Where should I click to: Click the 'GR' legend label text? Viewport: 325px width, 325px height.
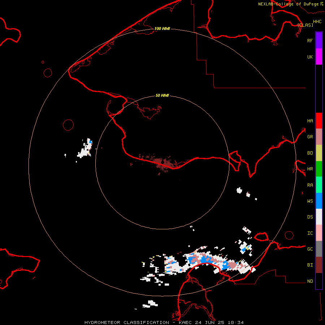click(x=310, y=137)
